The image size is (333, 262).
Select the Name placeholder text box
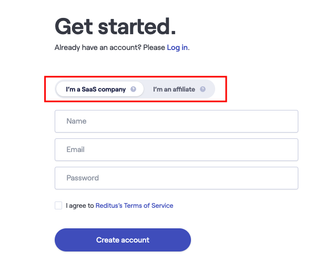pos(176,121)
